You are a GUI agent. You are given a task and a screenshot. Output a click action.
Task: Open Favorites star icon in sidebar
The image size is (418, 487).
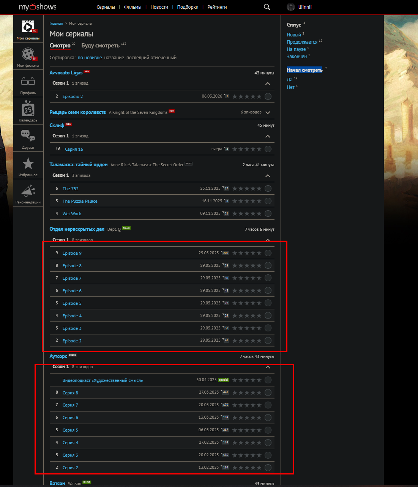click(28, 164)
